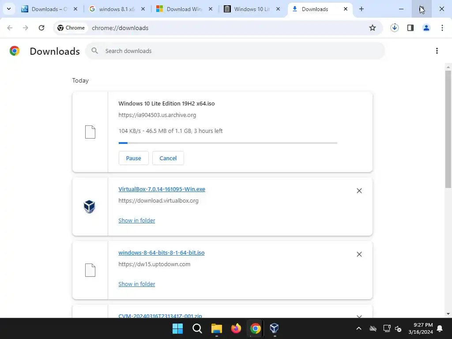Click the Search downloads field
This screenshot has width=452, height=339.
tap(235, 51)
